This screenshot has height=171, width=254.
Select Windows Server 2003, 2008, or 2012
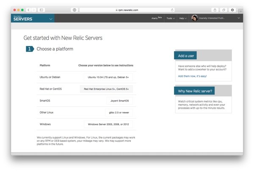[108, 124]
